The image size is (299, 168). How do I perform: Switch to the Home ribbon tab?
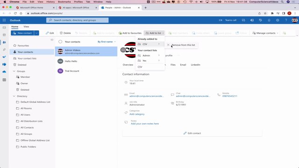(x=14, y=27)
